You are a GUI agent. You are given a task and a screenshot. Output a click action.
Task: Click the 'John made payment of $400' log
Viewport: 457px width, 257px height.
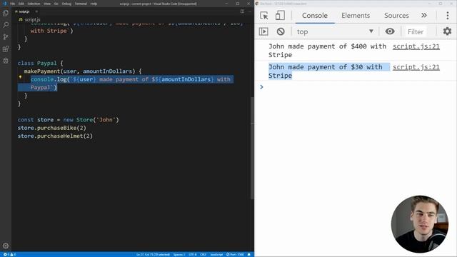pos(327,51)
